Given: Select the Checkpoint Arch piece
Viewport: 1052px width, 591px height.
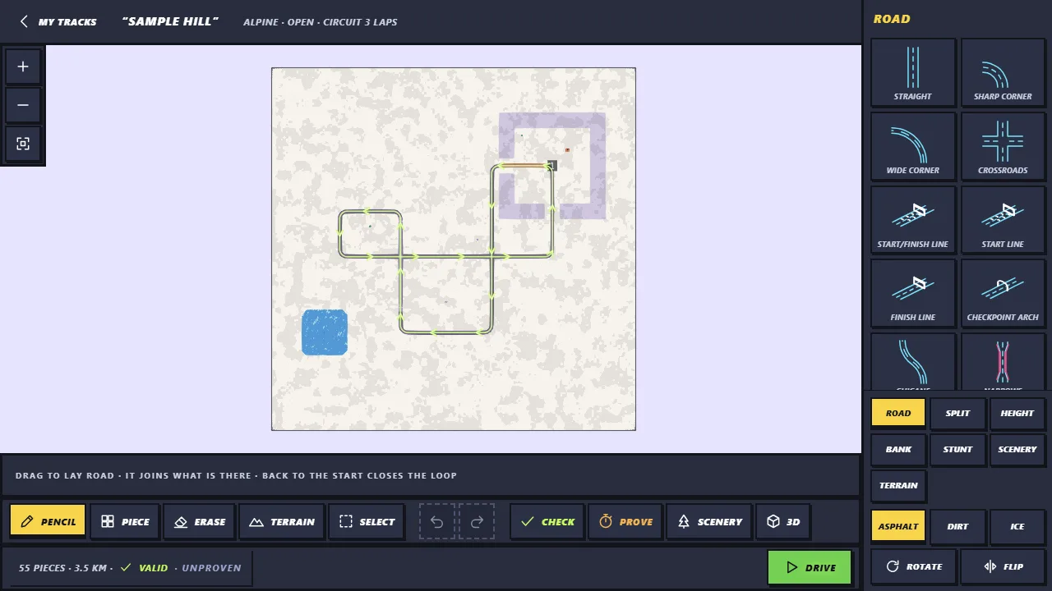Looking at the screenshot, I should point(1003,293).
